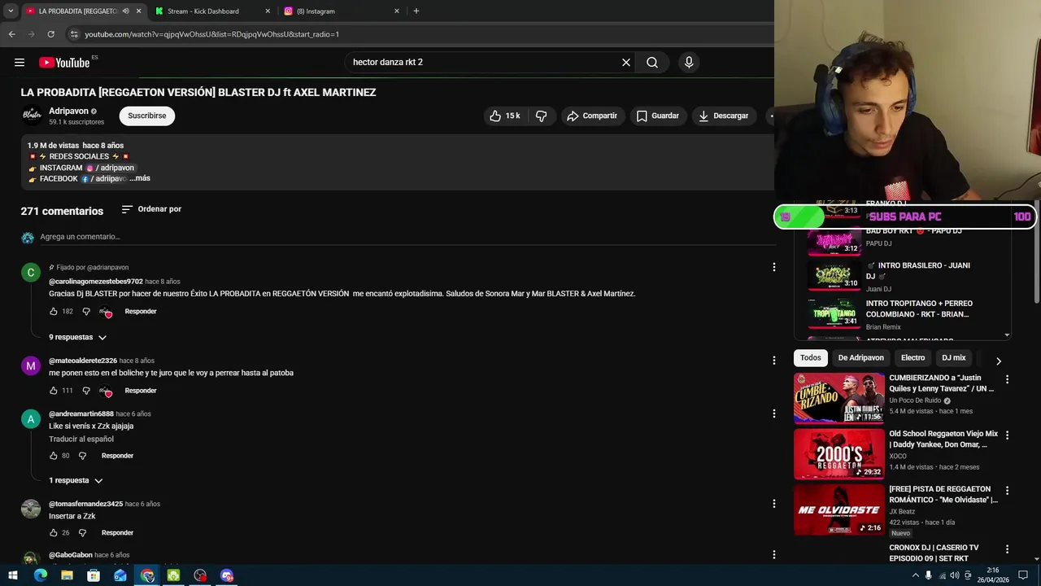Open options menu for andreamartin6888's comment
Viewport: 1041px width, 586px height.
[773, 413]
